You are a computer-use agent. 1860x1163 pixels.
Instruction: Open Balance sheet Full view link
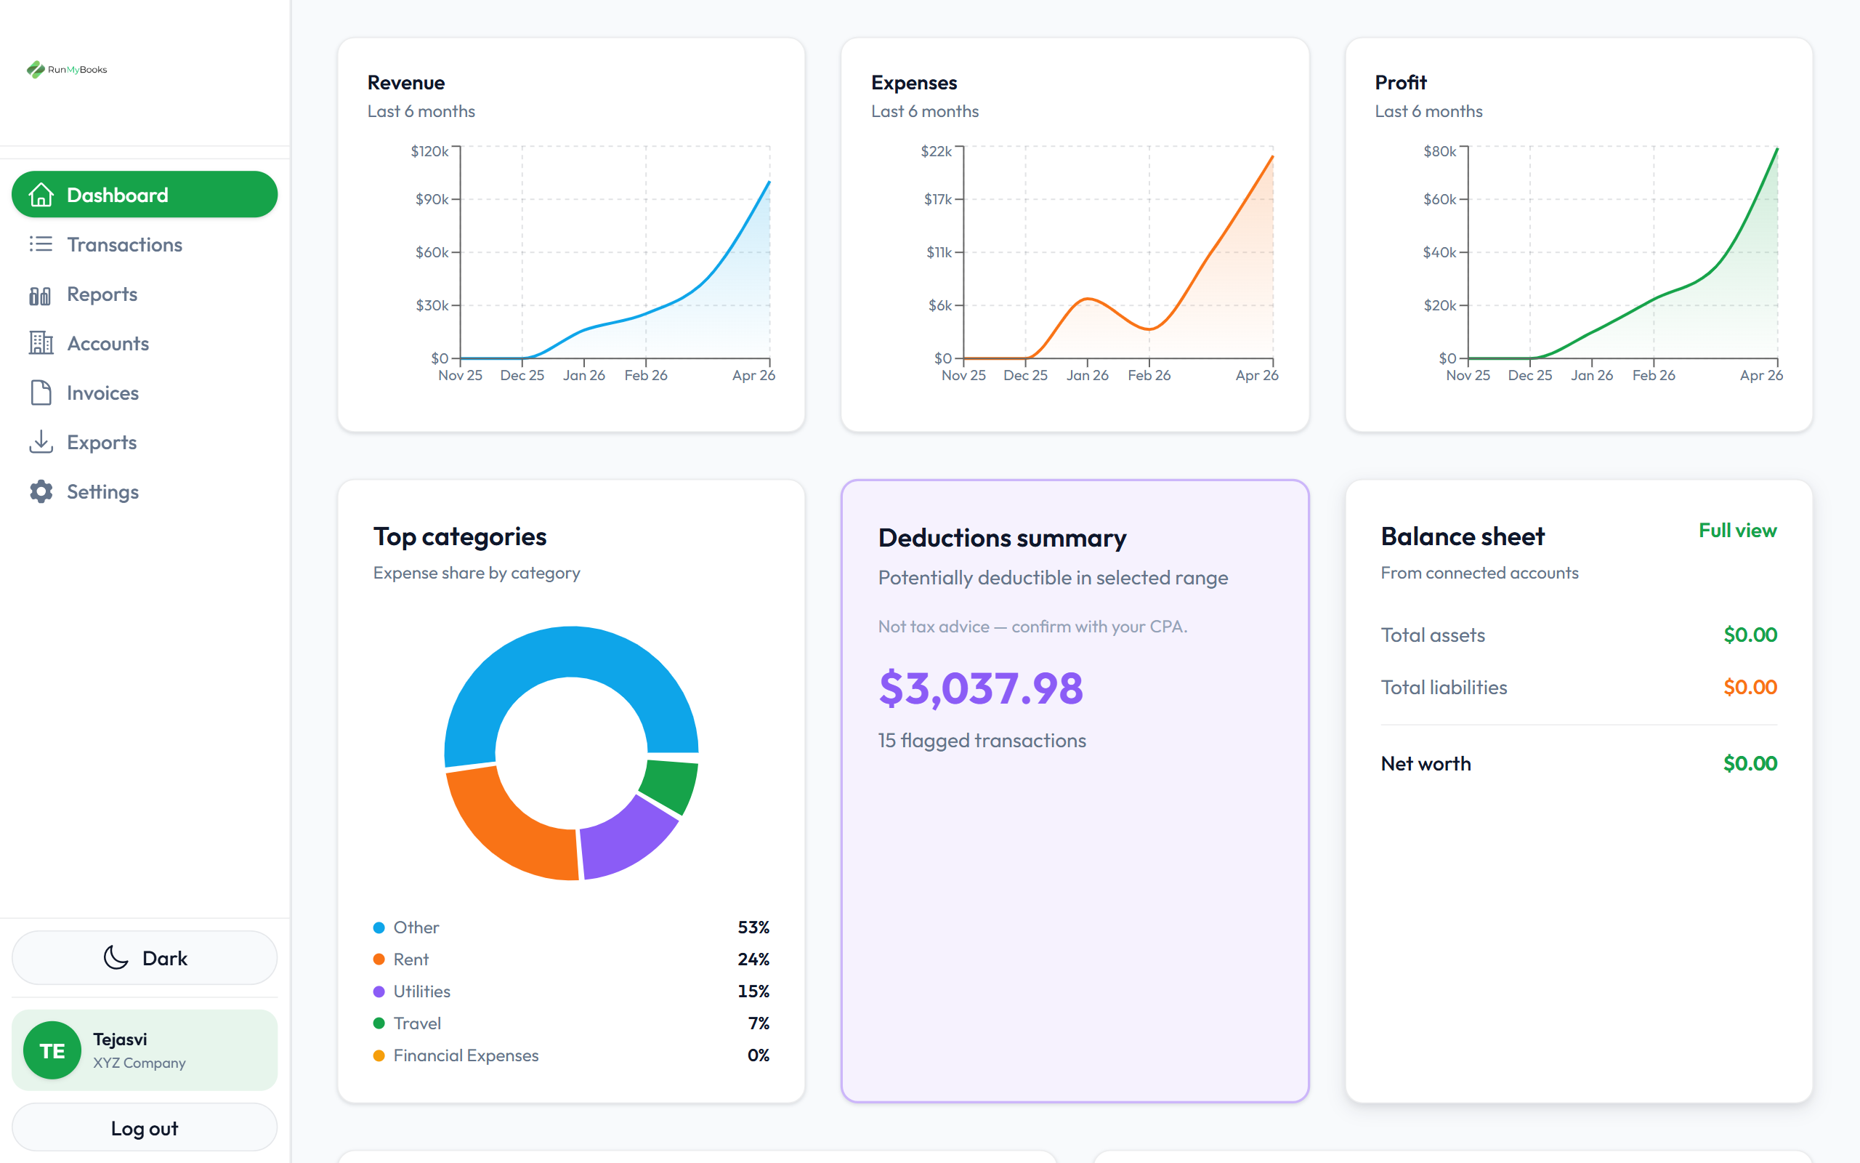(x=1737, y=531)
